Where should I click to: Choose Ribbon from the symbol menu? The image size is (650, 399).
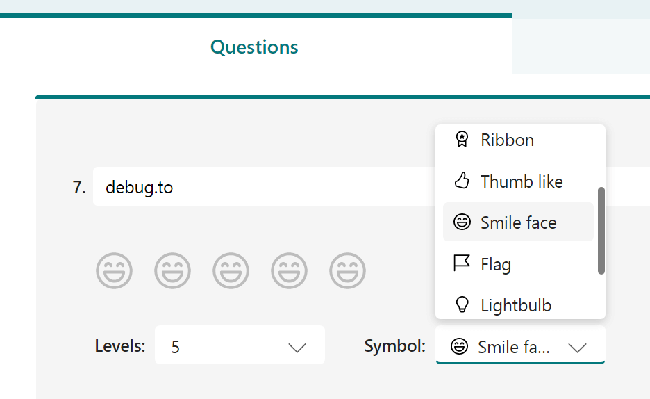(x=508, y=140)
